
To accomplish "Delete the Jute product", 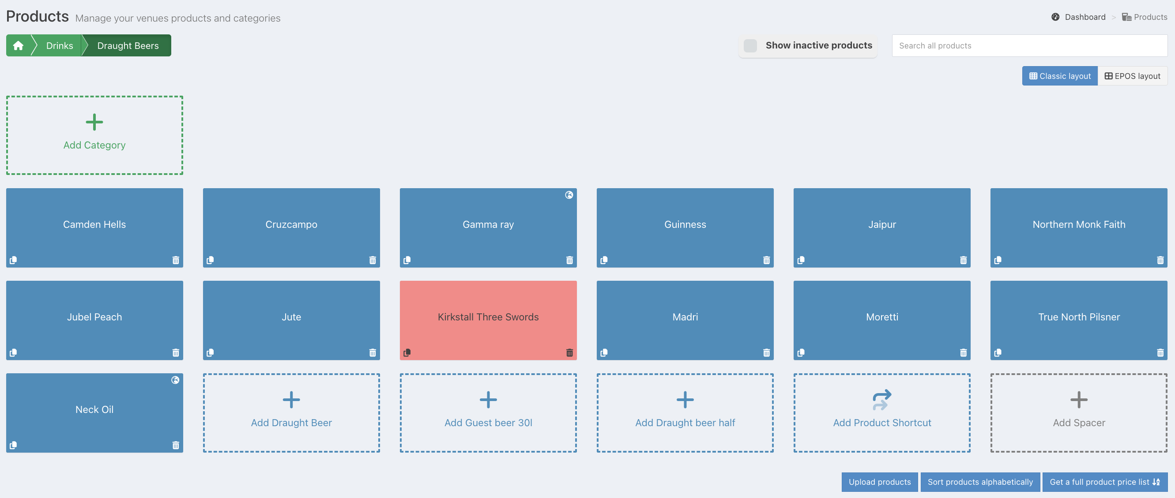I will 373,353.
